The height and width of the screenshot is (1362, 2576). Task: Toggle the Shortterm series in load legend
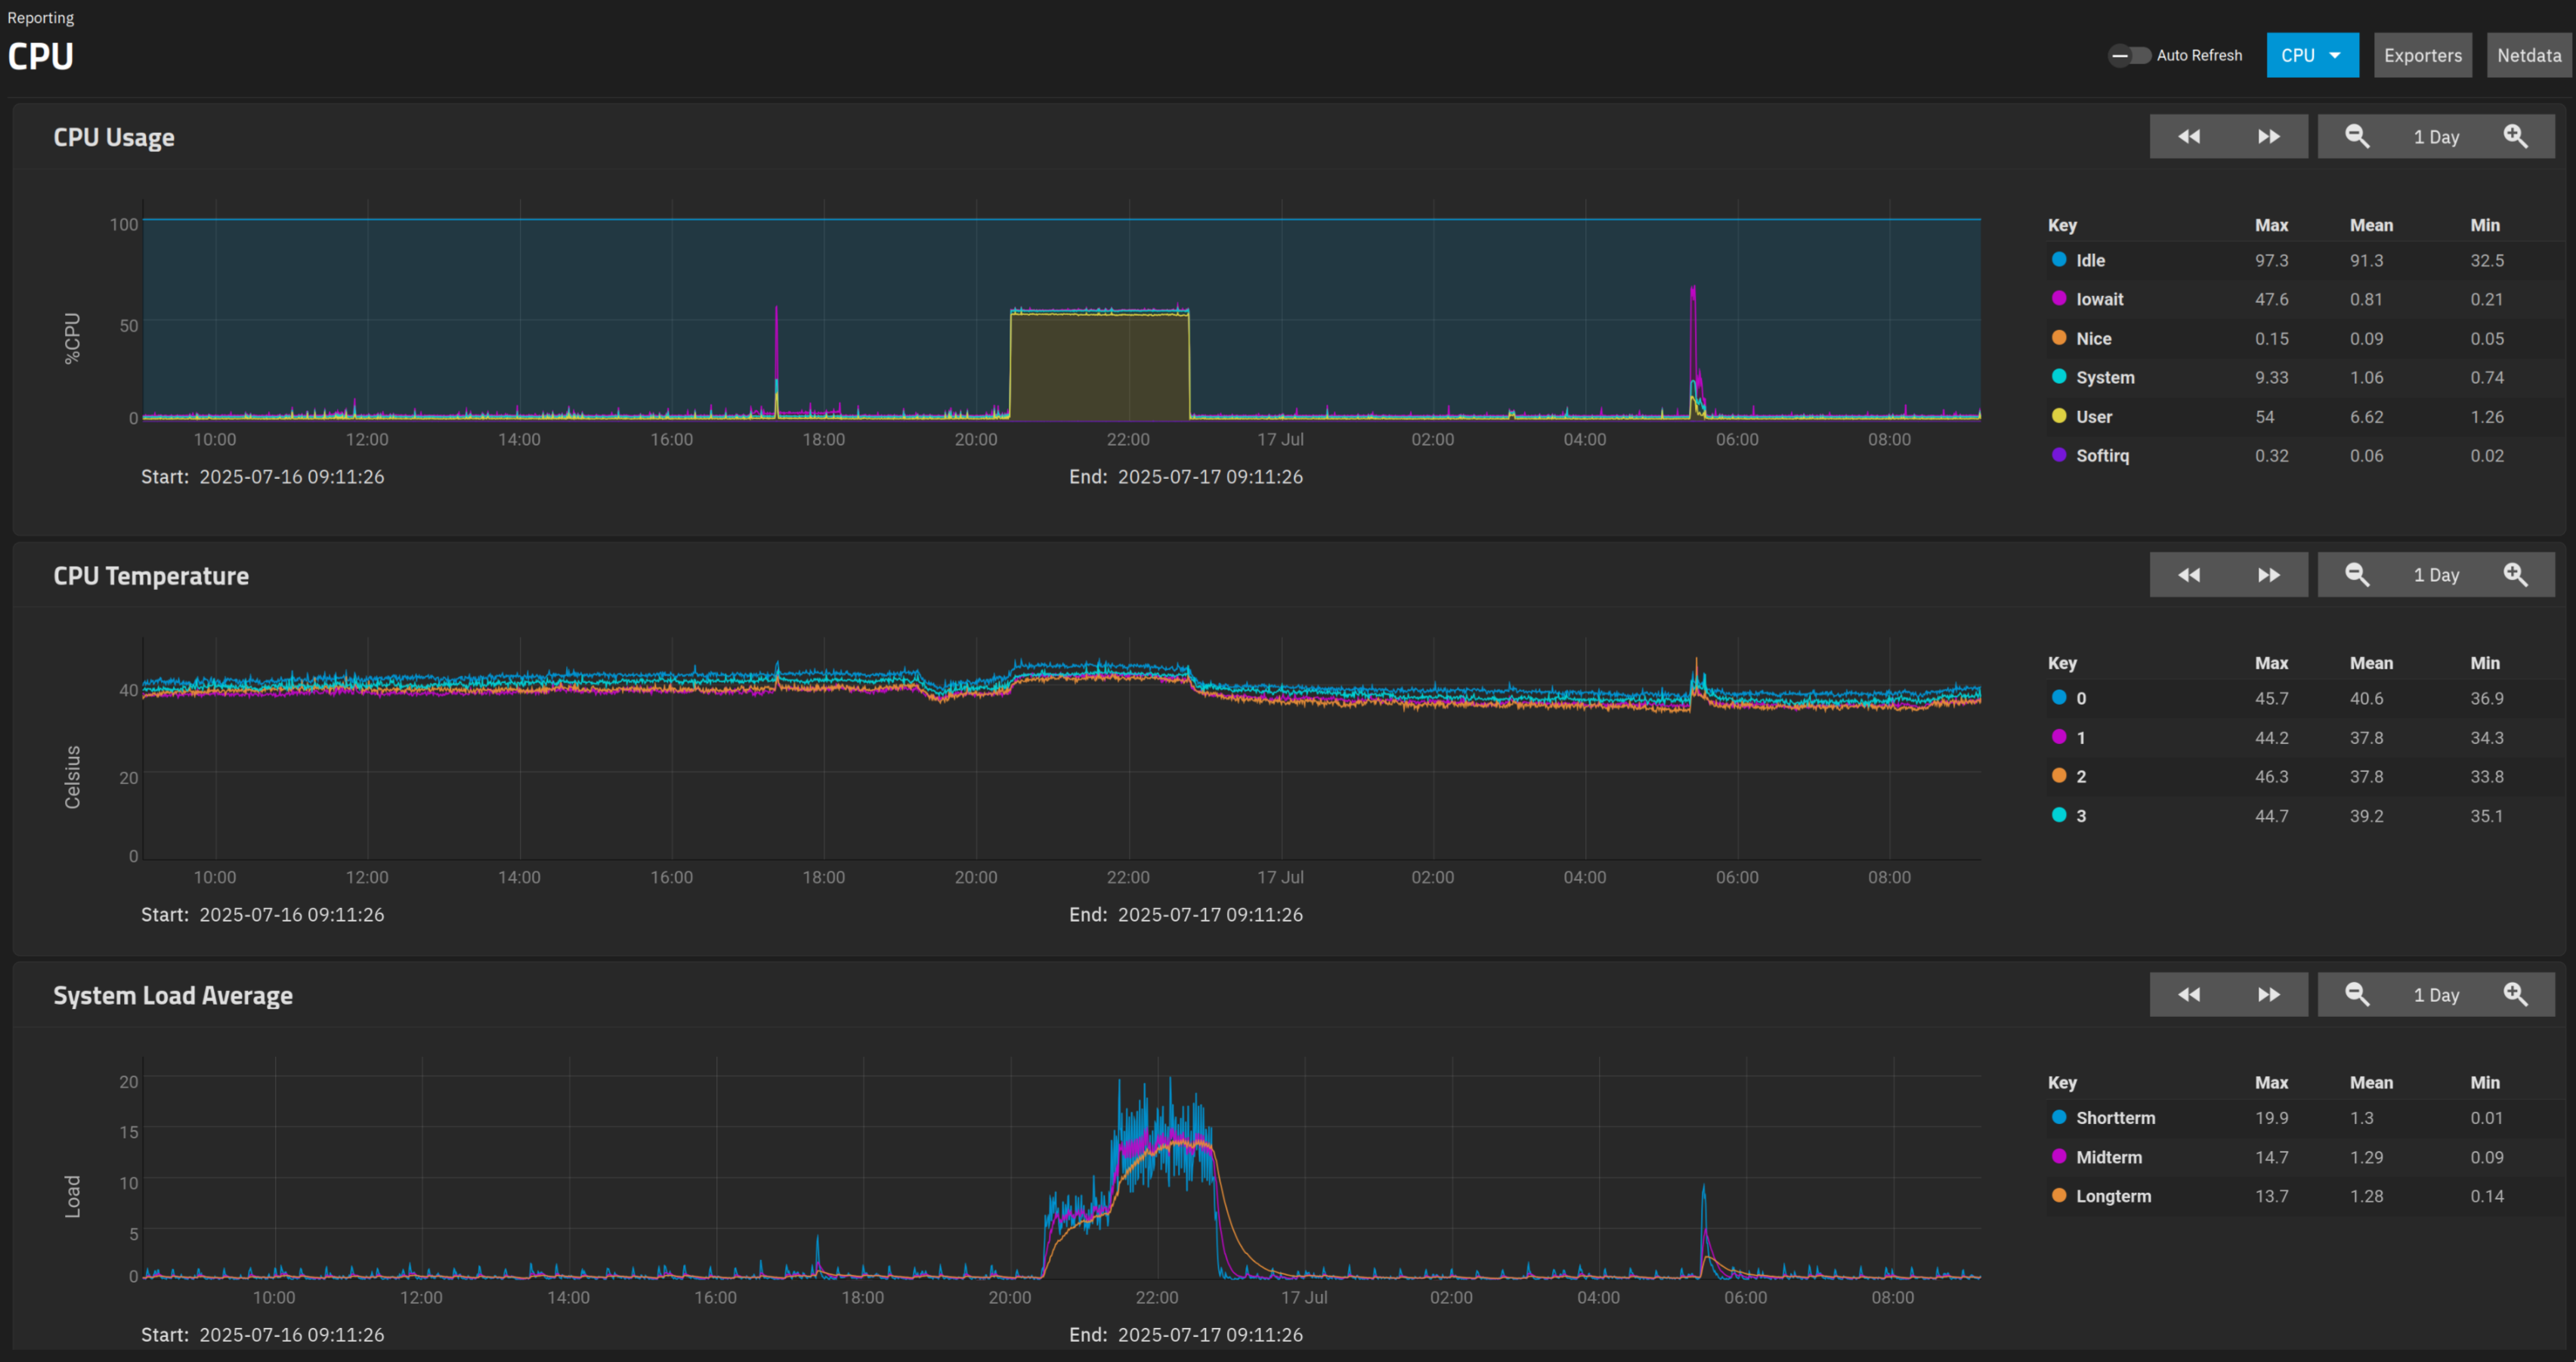pos(2114,1118)
